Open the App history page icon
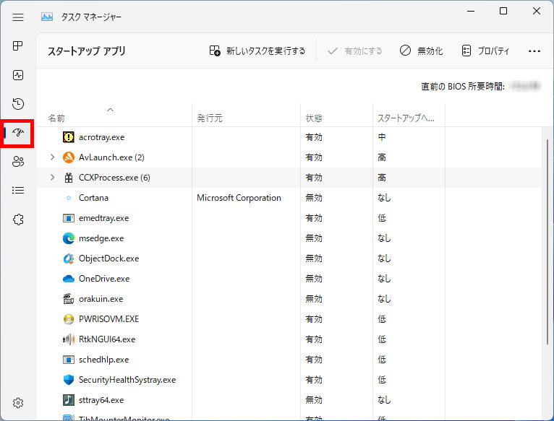This screenshot has height=421, width=554. coord(18,104)
